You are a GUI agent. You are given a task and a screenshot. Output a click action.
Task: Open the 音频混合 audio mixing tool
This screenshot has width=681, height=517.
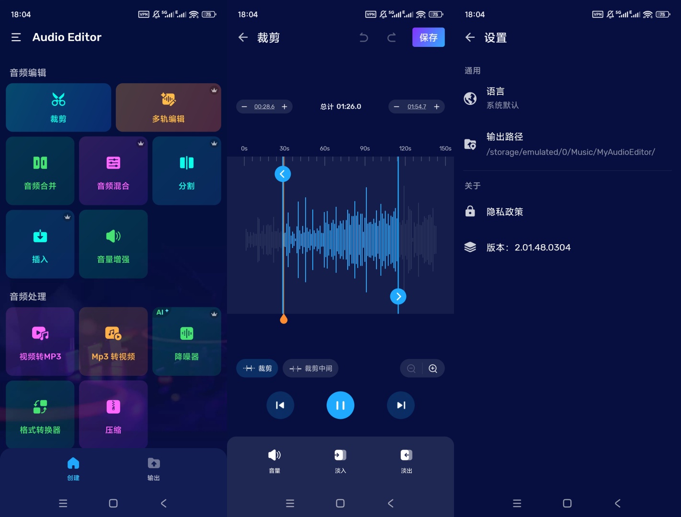(113, 170)
